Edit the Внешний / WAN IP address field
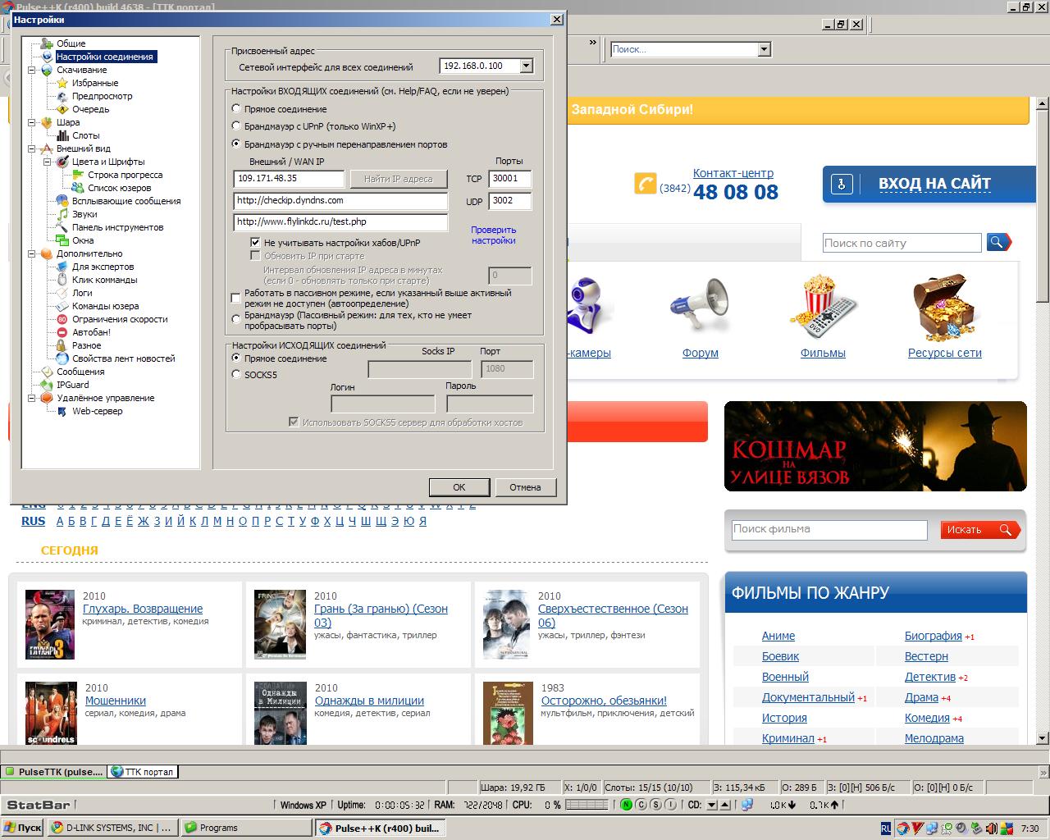1050x840 pixels. pos(290,178)
